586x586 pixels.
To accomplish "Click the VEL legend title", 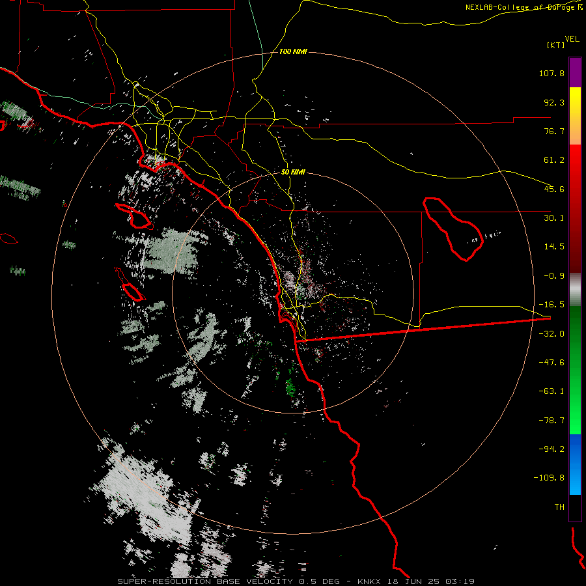I will click(x=572, y=39).
